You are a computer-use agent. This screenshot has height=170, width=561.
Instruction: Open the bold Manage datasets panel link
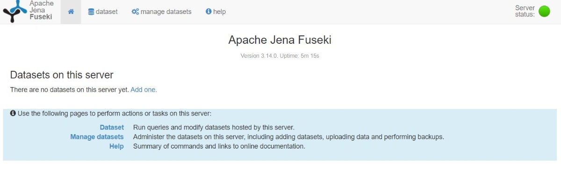pyautogui.click(x=97, y=137)
